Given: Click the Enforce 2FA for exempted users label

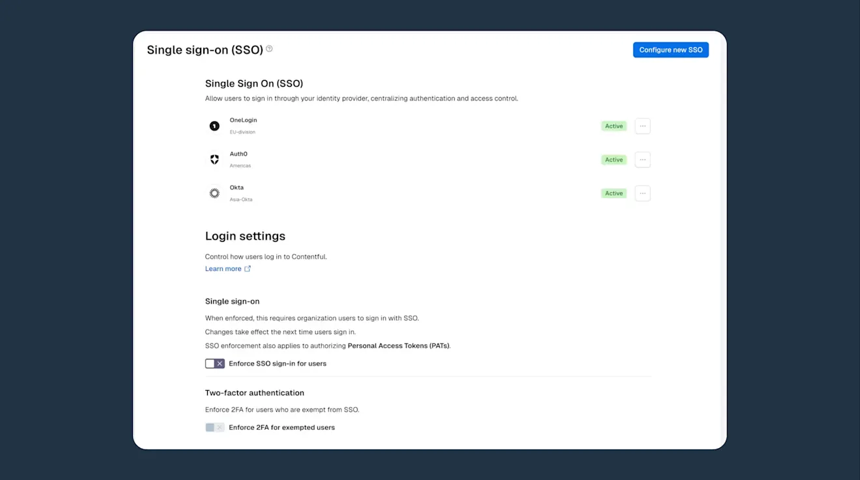Looking at the screenshot, I should pyautogui.click(x=281, y=428).
